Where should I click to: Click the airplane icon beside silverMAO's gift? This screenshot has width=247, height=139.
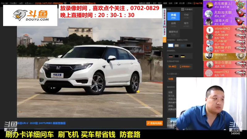[241, 29]
